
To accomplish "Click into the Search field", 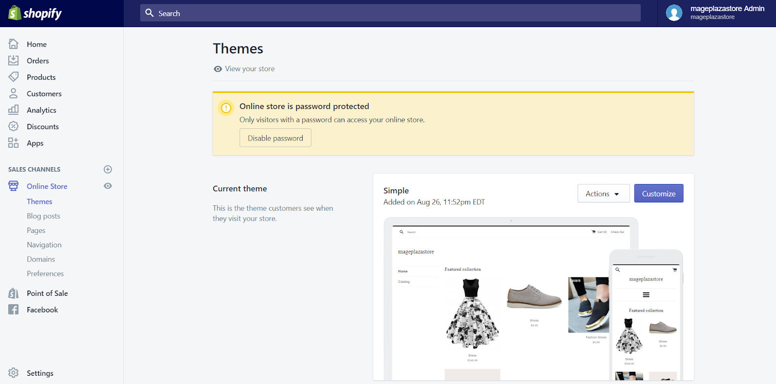I will (x=390, y=13).
